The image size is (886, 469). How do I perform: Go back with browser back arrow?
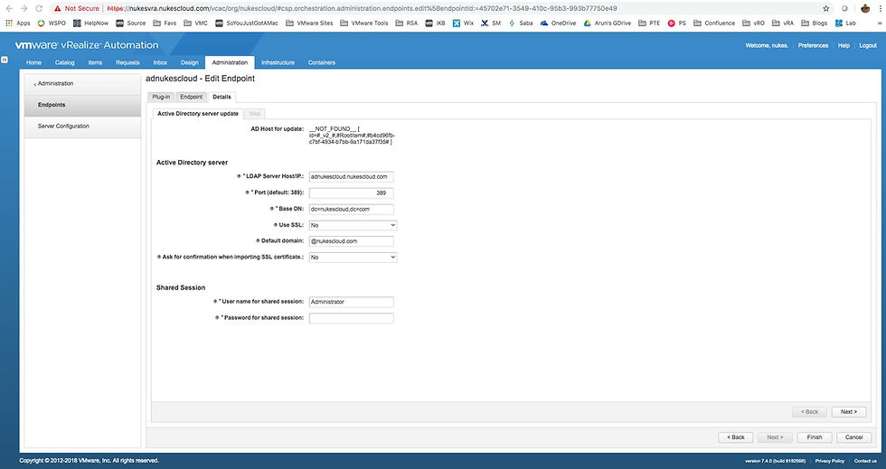pyautogui.click(x=9, y=8)
